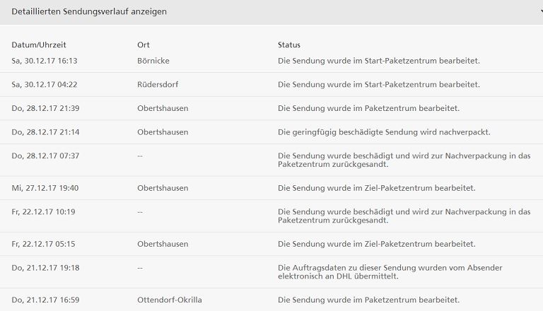Click the 'Rüdersdorf' location cell
Image resolution: width=543 pixels, height=311 pixels.
[158, 84]
